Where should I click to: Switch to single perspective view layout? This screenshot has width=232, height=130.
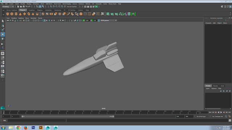(3, 53)
